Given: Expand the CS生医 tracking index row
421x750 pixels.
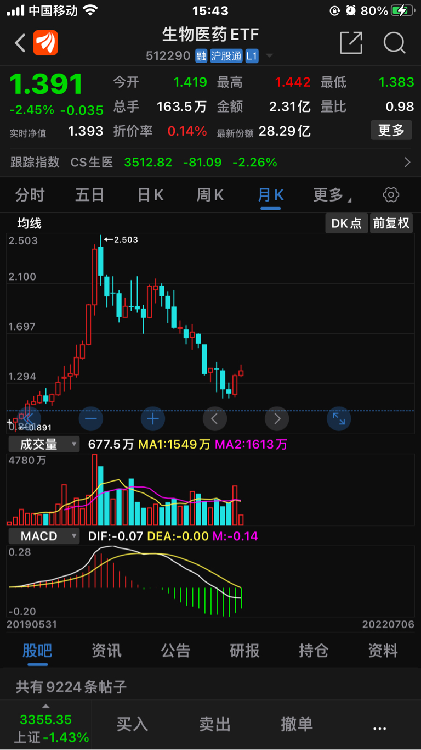Looking at the screenshot, I should [x=210, y=163].
